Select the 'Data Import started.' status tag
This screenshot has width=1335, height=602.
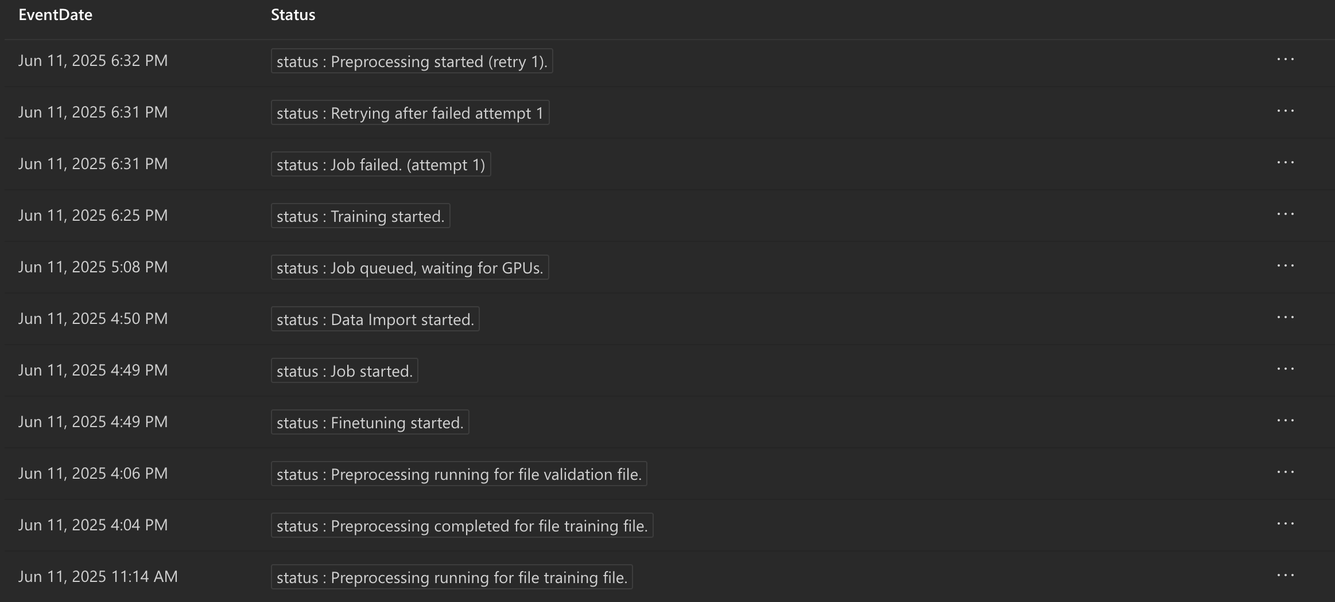(x=375, y=319)
